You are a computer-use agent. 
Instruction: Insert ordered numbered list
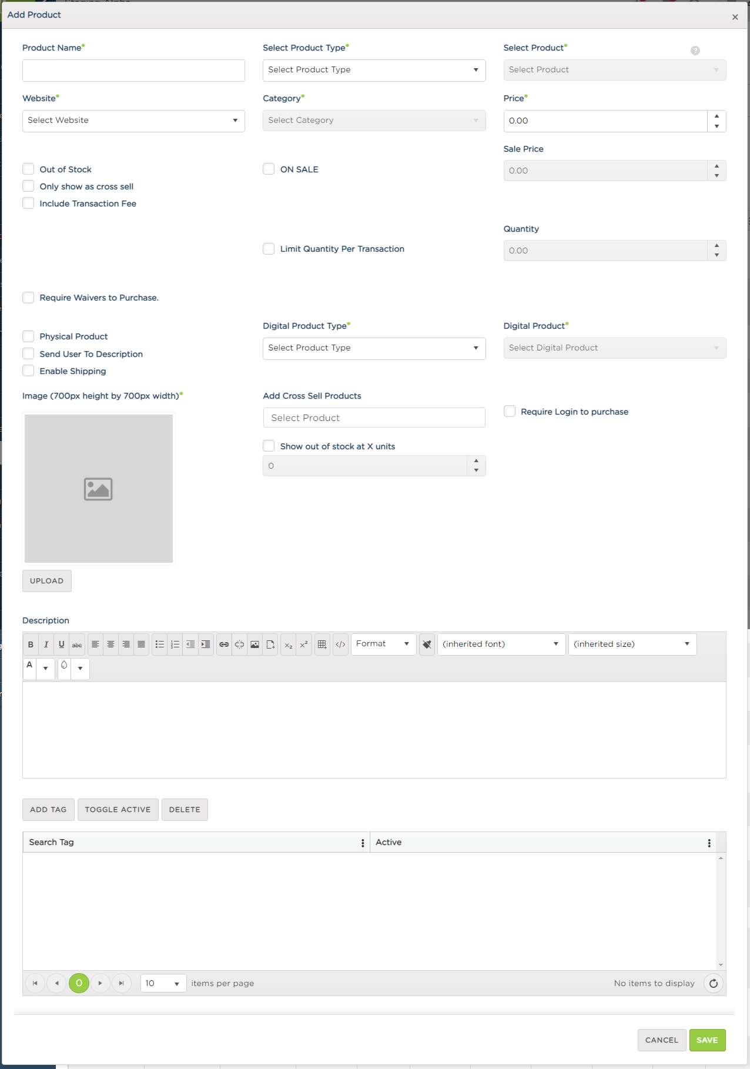[175, 644]
